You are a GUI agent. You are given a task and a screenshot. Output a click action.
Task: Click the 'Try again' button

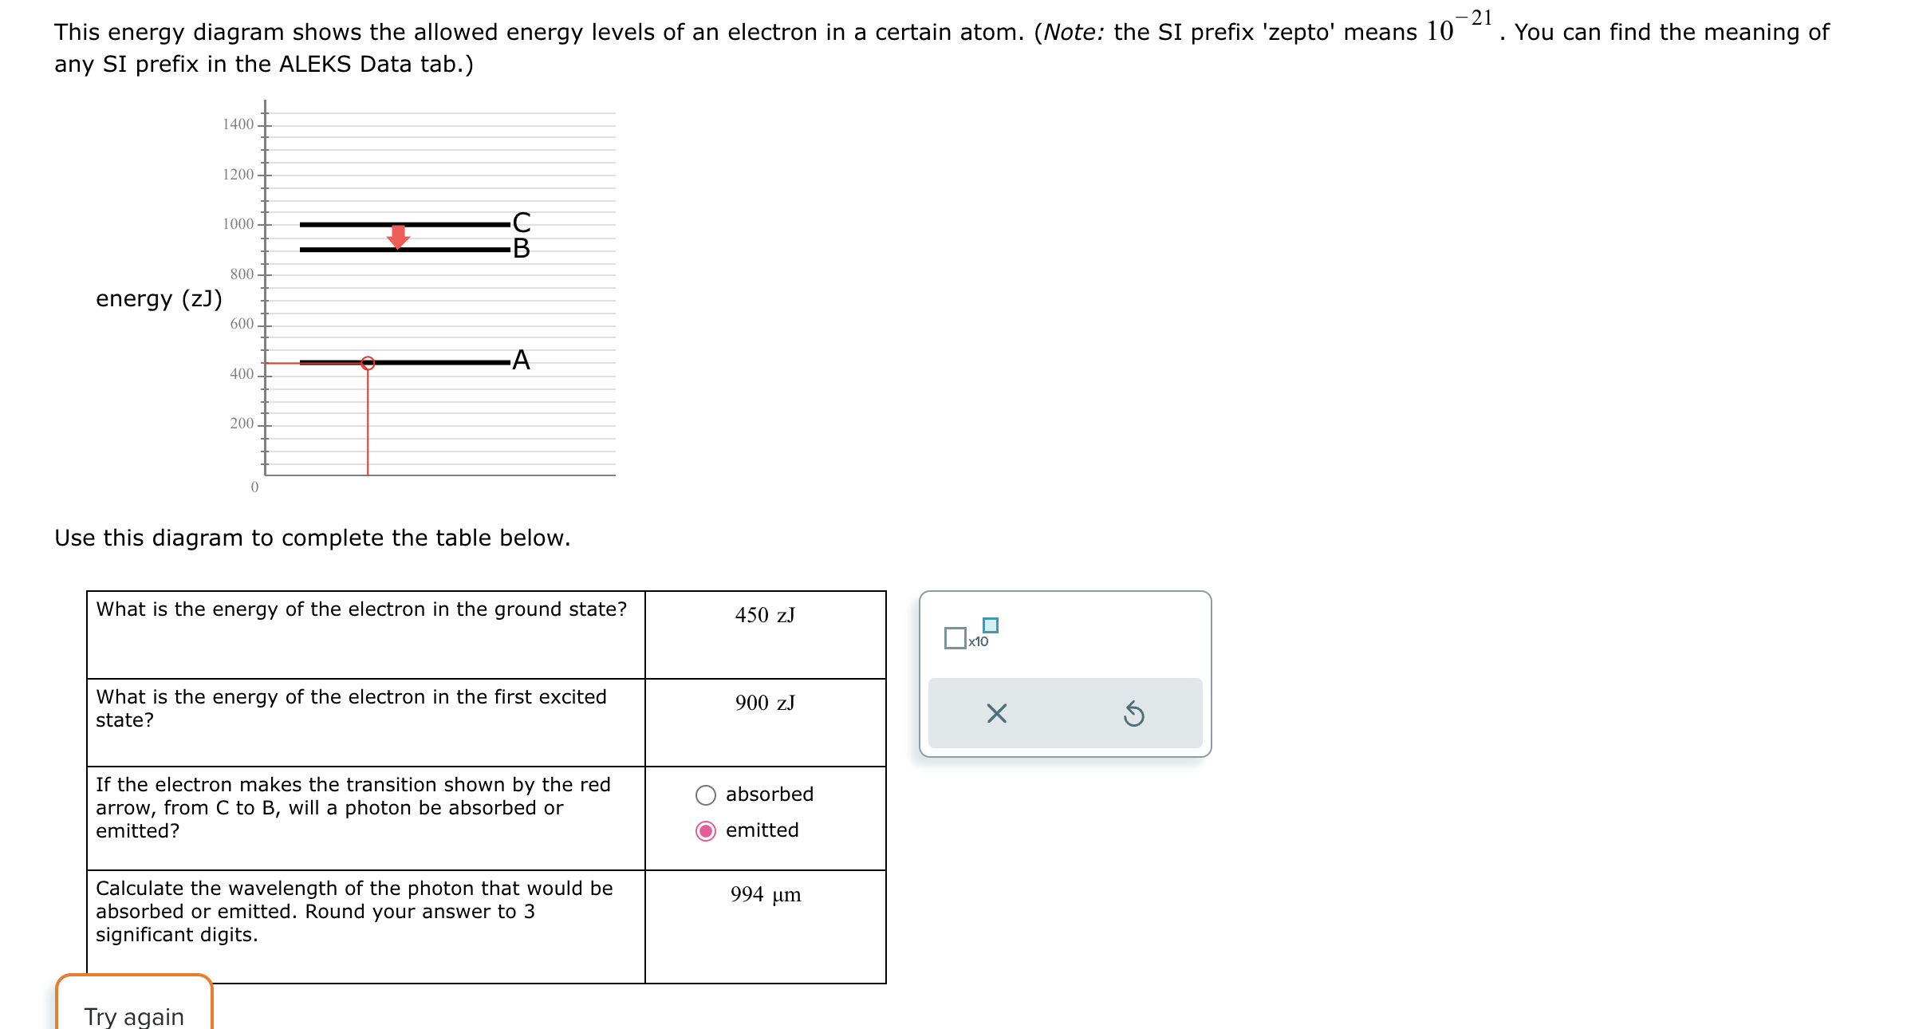[133, 1016]
